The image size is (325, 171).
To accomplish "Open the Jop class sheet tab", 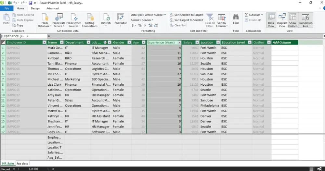I will point(22,164).
